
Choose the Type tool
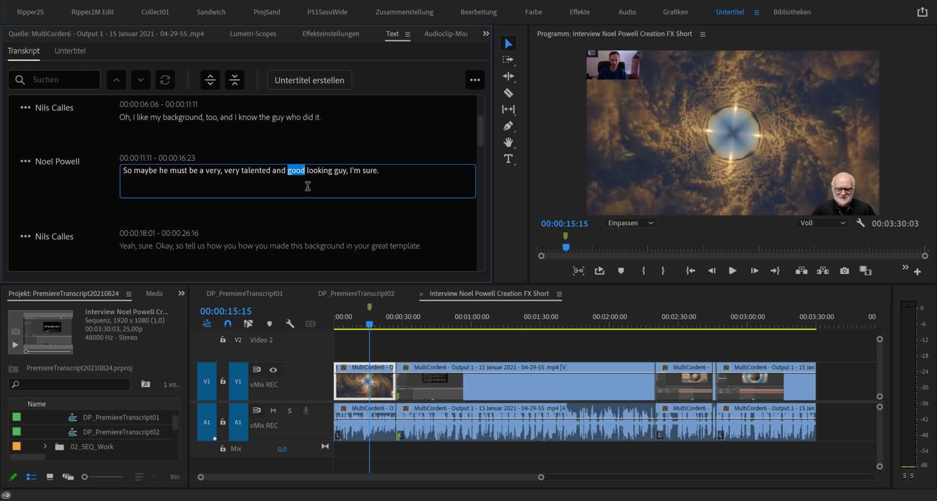point(509,158)
